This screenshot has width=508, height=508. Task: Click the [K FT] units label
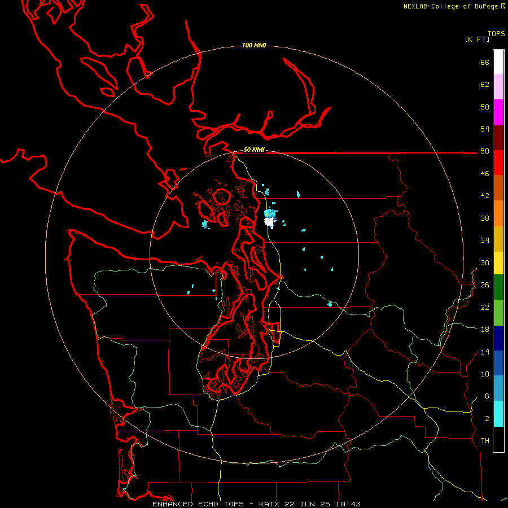[x=477, y=39]
